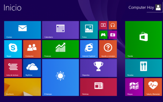The image size is (163, 102).
Task: Open the Tienda store tile
Action: [143, 39]
